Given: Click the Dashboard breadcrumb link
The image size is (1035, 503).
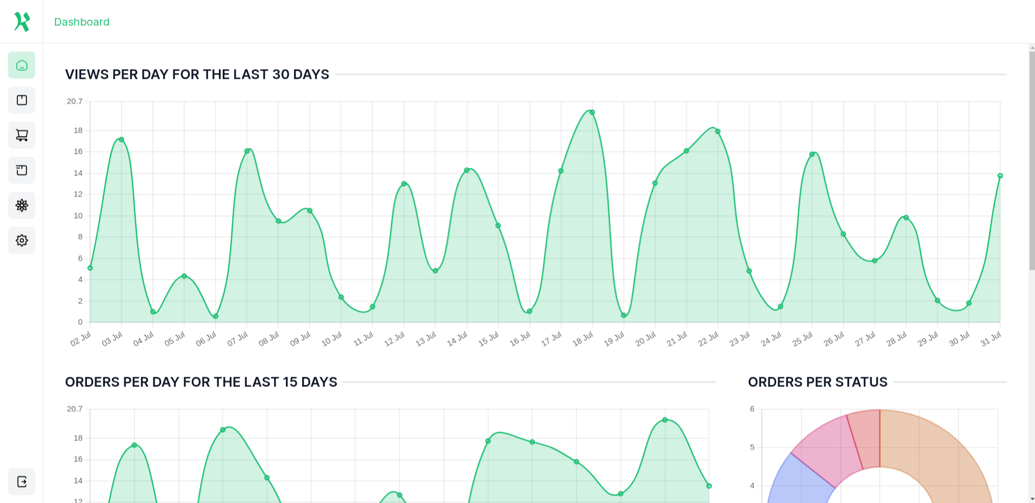Looking at the screenshot, I should pos(82,22).
